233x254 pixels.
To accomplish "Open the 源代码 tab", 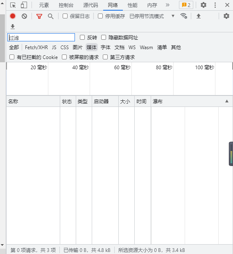I will point(90,5).
